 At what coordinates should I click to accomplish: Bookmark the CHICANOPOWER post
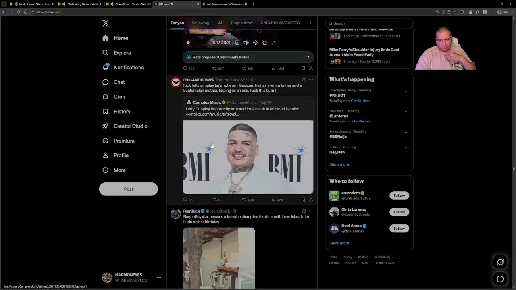(x=303, y=200)
